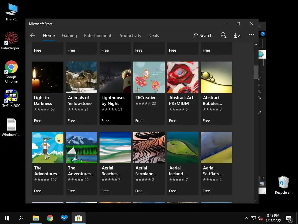Click the Aerial Iceland title text

coord(178,171)
